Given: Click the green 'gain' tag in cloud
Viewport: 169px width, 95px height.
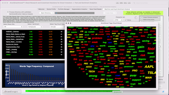Looking at the screenshot, I should coord(141,47).
